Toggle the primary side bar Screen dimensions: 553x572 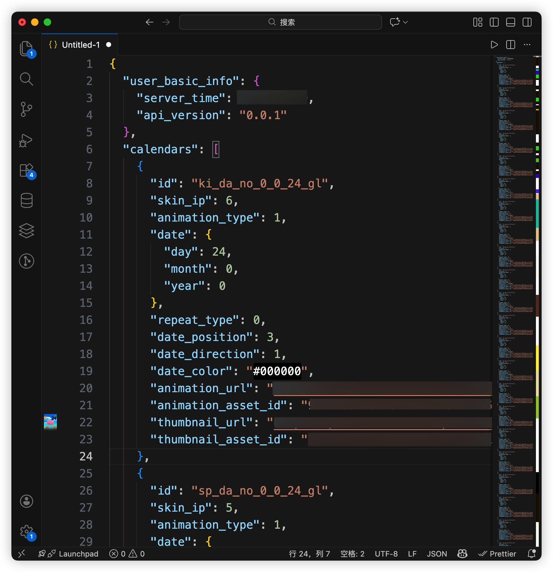494,22
